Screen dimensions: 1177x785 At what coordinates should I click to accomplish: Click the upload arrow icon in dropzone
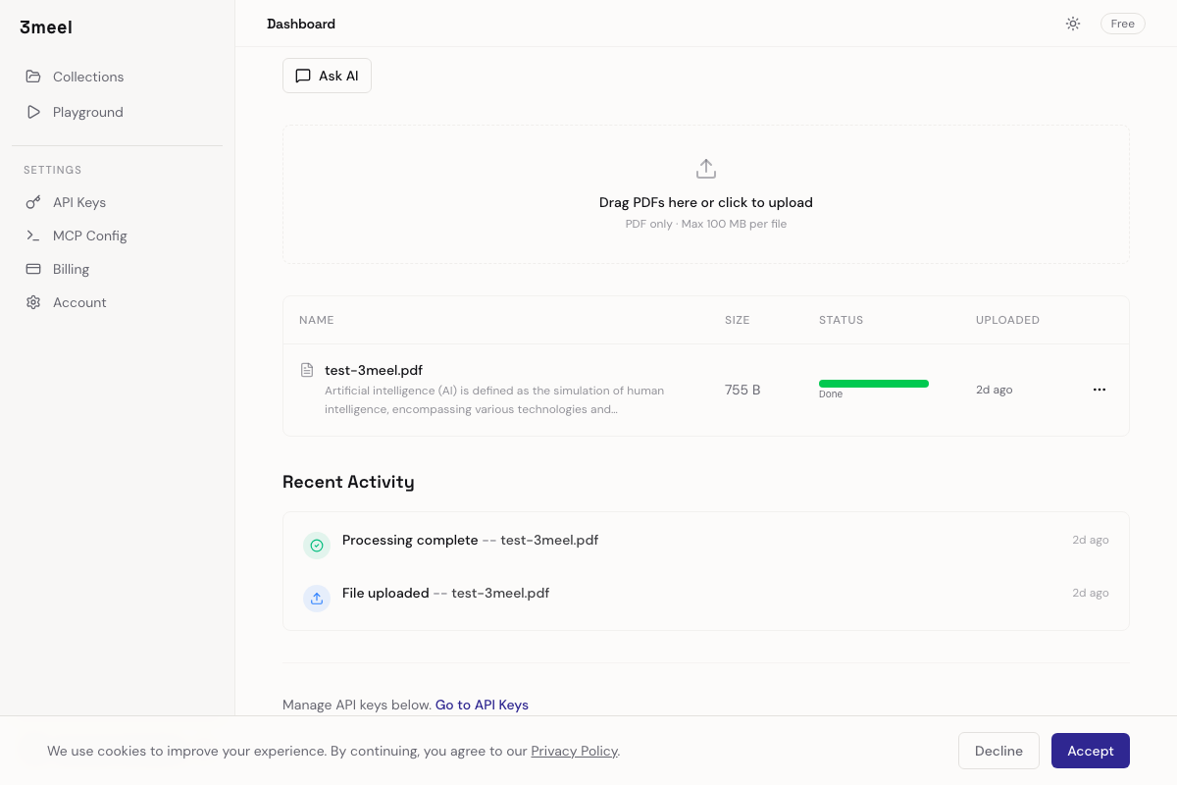pos(705,169)
